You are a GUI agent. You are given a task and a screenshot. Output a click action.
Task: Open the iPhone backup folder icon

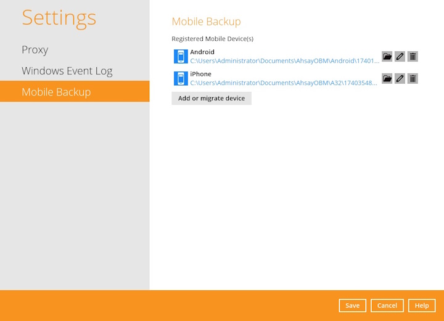tap(387, 78)
